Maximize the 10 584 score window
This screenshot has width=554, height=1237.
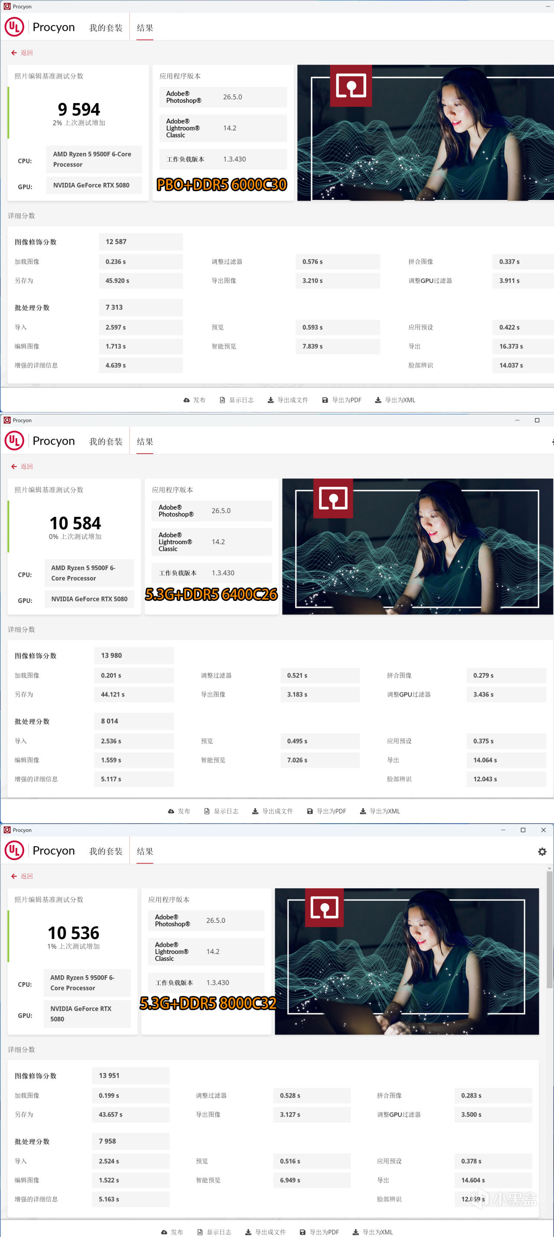tap(537, 420)
